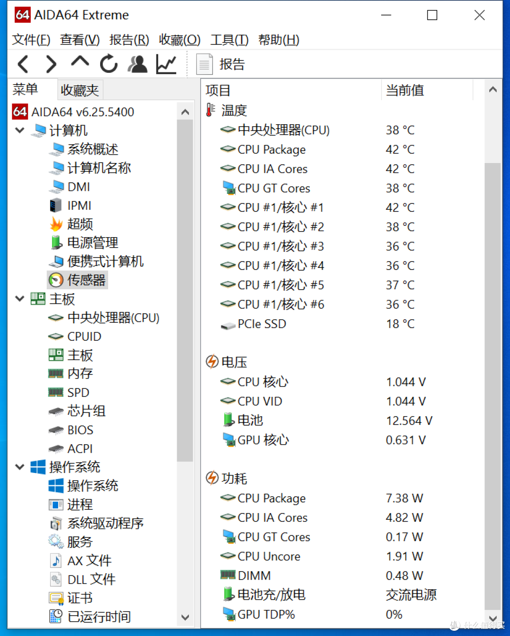
Task: Refresh the sensor readings with the refresh icon
Action: [109, 64]
